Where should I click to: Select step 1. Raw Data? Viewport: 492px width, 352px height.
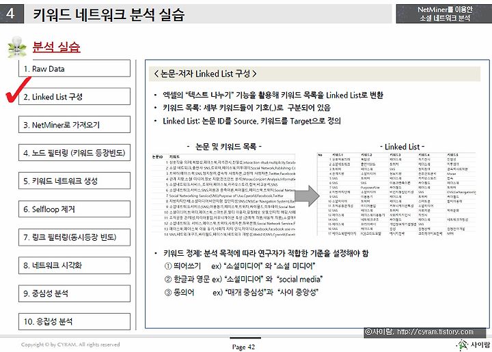(74, 69)
